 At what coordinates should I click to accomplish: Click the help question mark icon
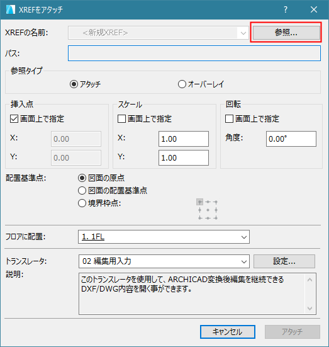(x=286, y=9)
